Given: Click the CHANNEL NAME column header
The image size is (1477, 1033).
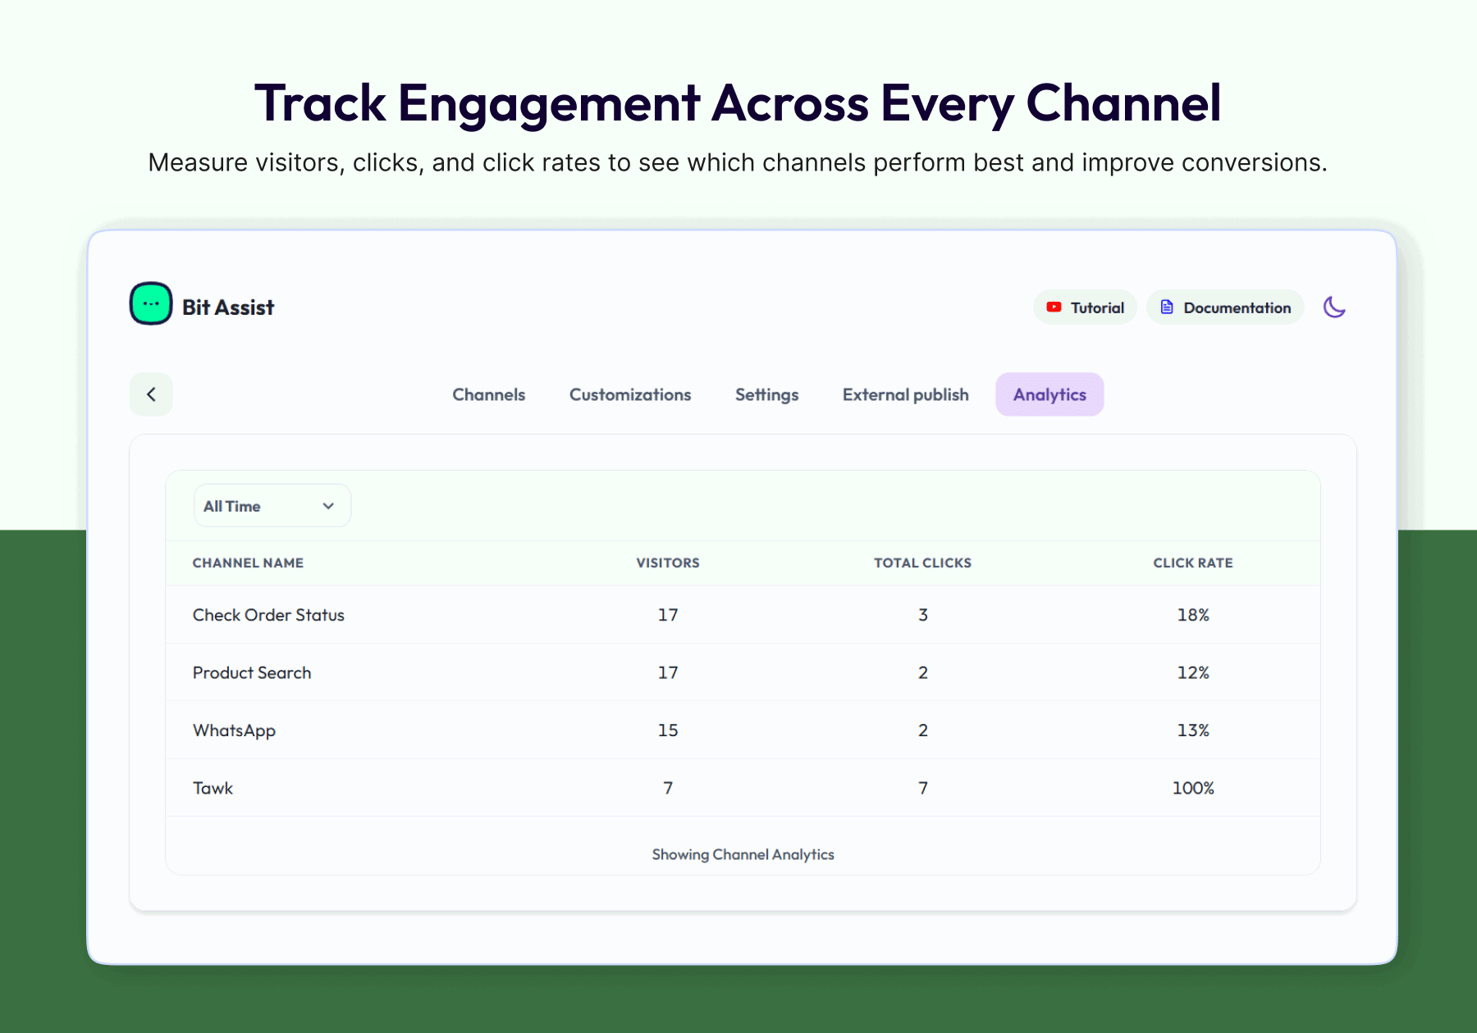Looking at the screenshot, I should click(x=248, y=563).
